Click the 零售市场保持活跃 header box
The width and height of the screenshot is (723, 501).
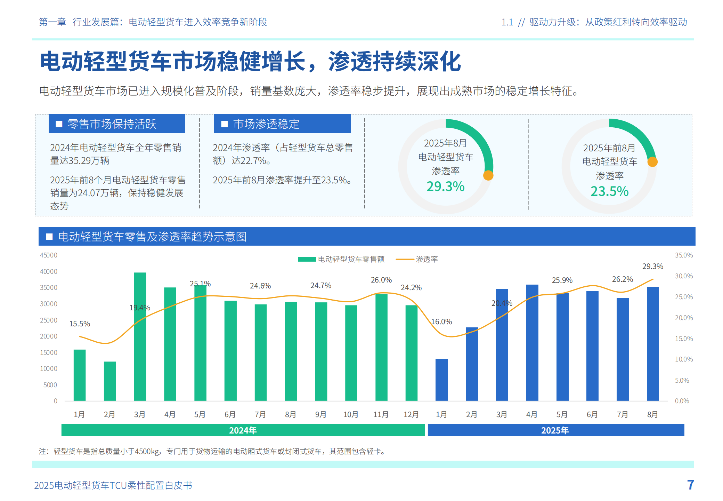tap(117, 124)
